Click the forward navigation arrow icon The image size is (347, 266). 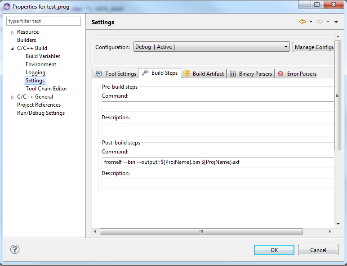[x=320, y=22]
